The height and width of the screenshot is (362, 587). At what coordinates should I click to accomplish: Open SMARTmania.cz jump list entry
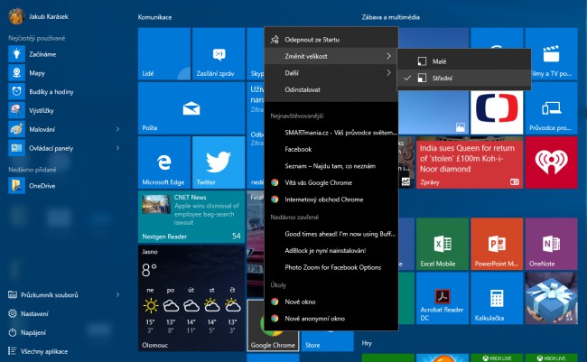coord(331,133)
